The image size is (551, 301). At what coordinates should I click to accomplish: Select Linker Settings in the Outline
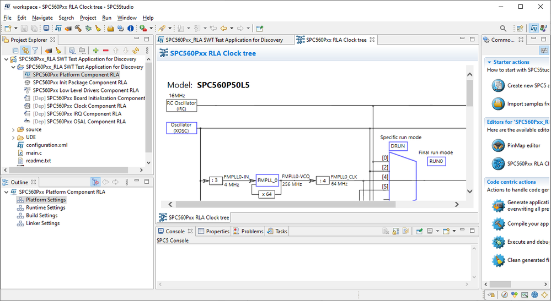[x=42, y=223]
